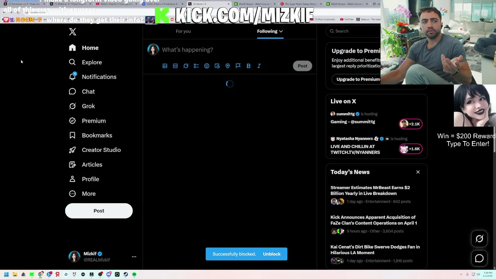496x279 pixels.
Task: Click the Grok enhance icon in composer
Action: 186,66
